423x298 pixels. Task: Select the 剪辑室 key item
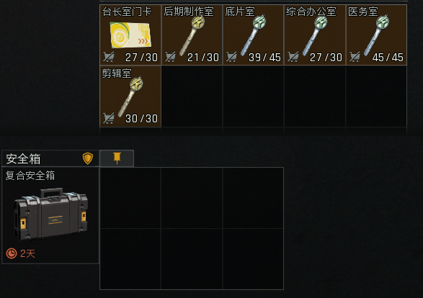130,96
